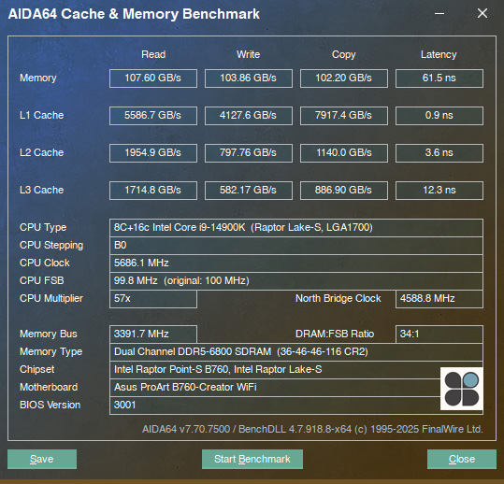Select Memory Write value 103.86 GB/s

(x=249, y=78)
